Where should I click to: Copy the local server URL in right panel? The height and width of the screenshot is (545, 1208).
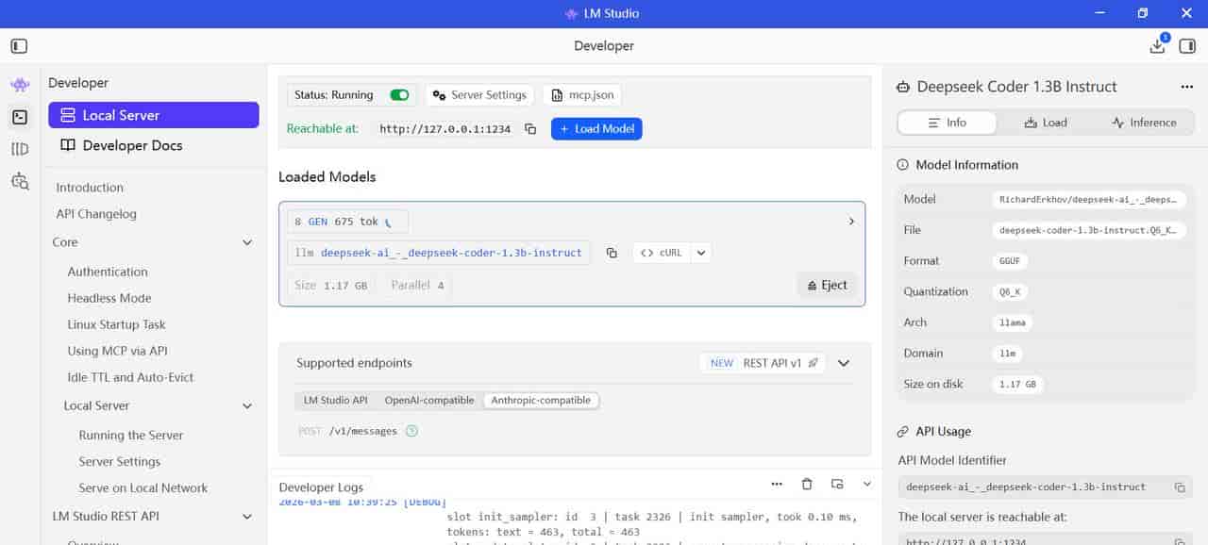pos(1180,542)
